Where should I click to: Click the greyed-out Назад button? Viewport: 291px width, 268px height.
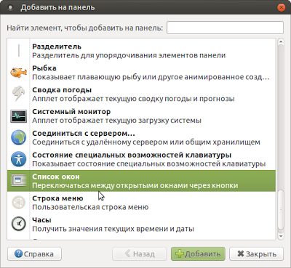pos(140,254)
